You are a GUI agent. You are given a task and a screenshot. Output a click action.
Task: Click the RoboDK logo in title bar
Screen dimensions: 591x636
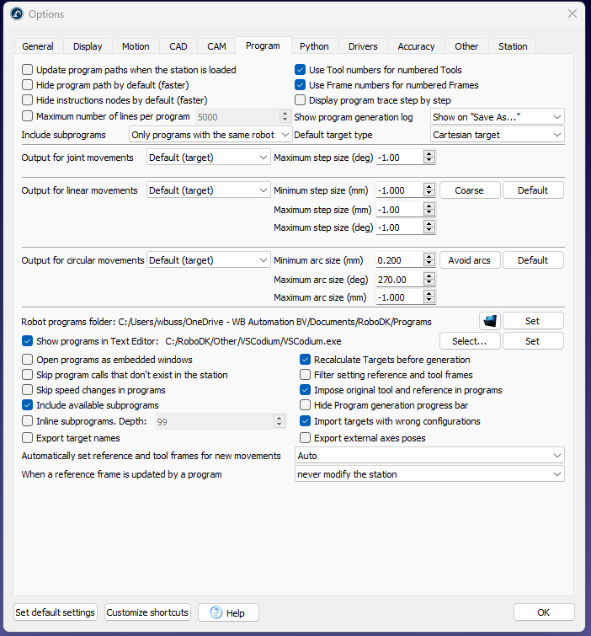pos(16,13)
